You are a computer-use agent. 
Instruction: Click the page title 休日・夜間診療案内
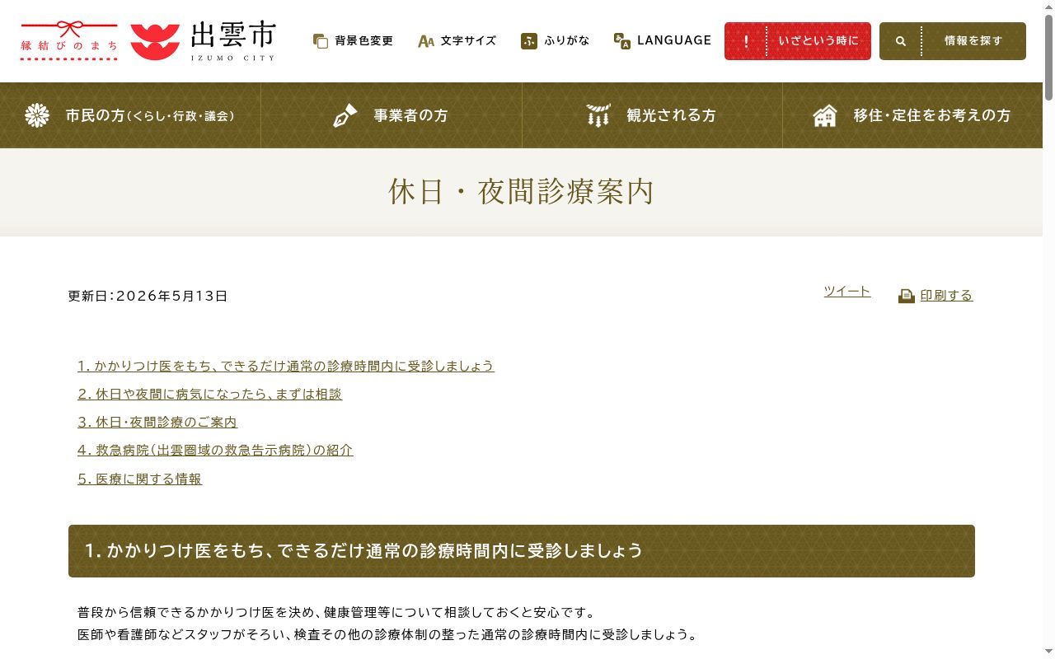pos(521,192)
